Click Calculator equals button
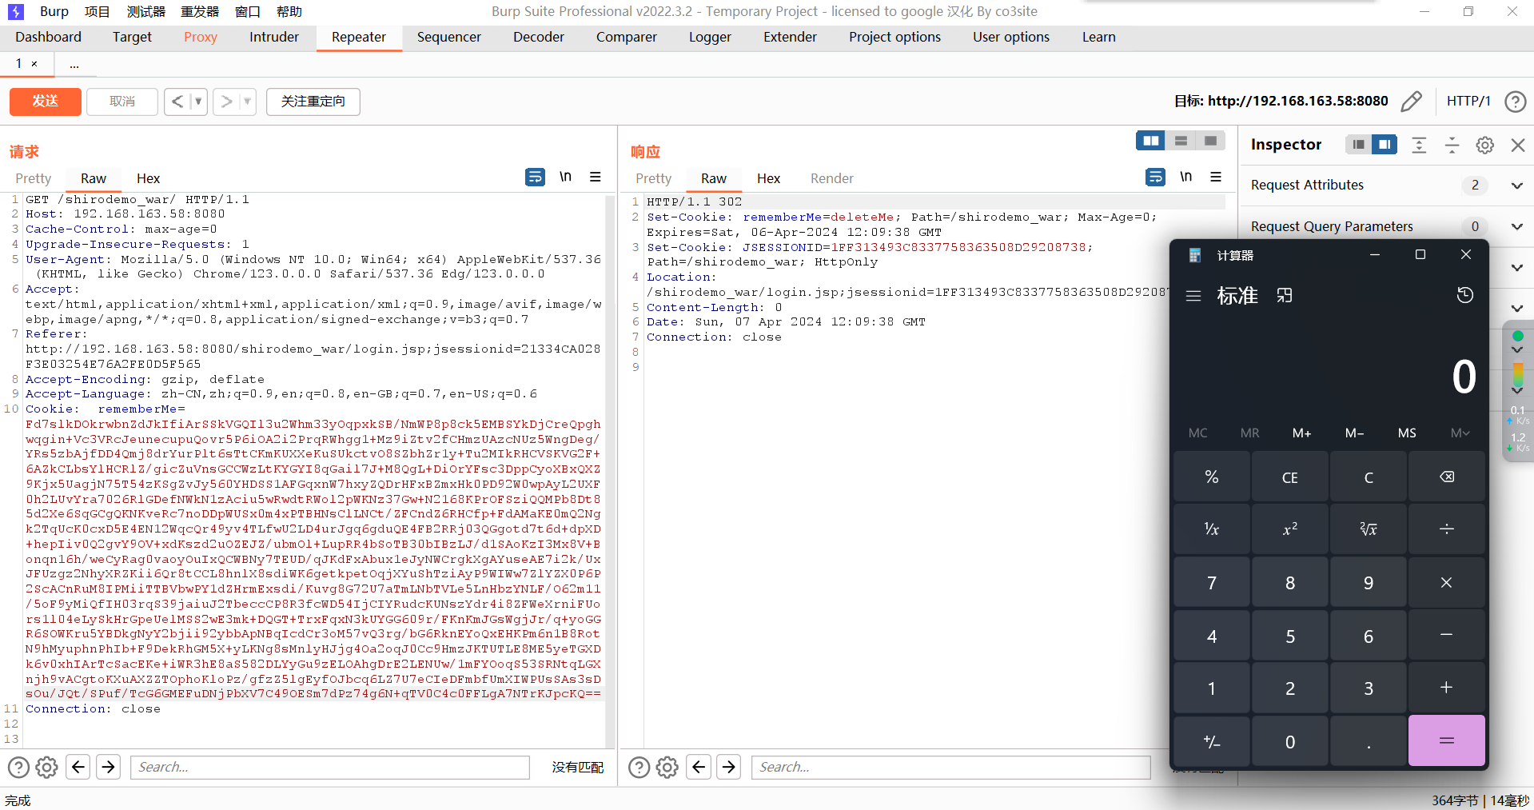1534x810 pixels. coord(1447,741)
